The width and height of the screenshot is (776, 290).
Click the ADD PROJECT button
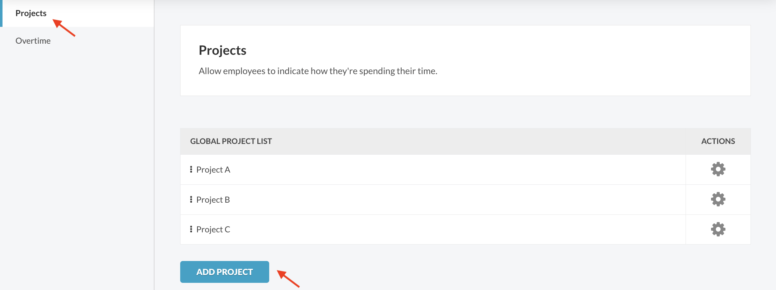[225, 272]
